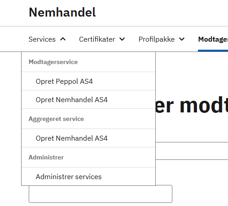Image resolution: width=228 pixels, height=206 pixels.
Task: Go to the Nemhandel home title
Action: click(x=62, y=12)
